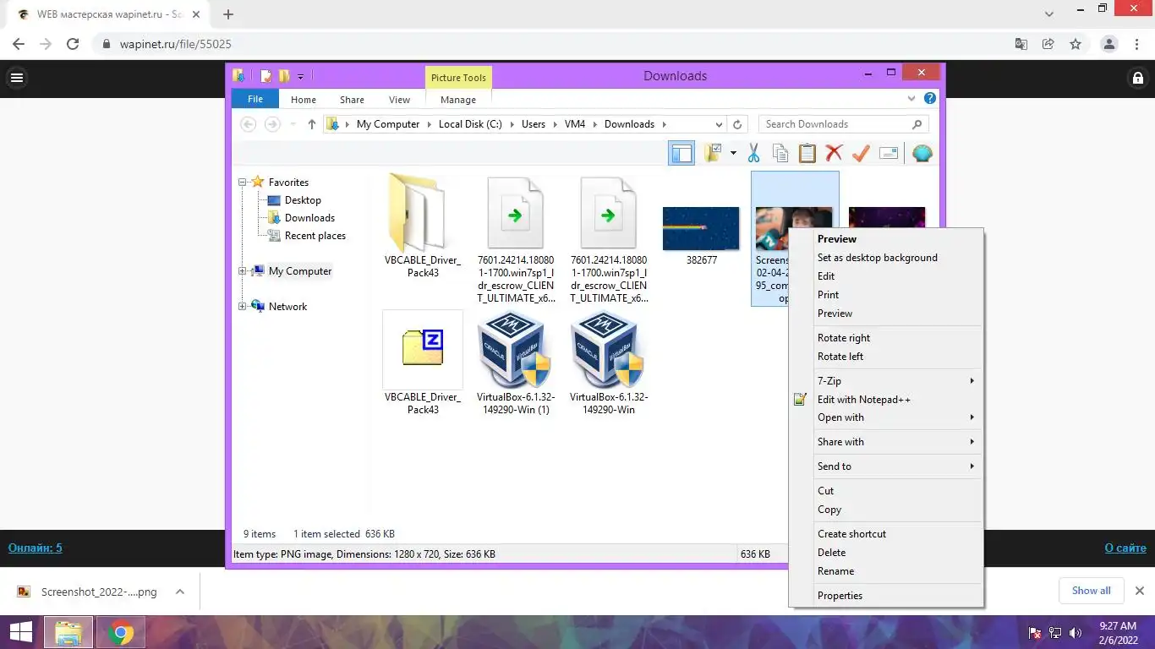Open the address bar history dropdown
The width and height of the screenshot is (1155, 649).
click(x=719, y=124)
